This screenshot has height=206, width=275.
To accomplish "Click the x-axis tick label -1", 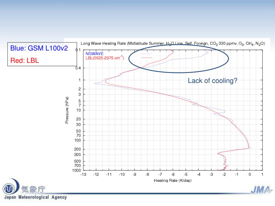I will [x=237, y=174].
